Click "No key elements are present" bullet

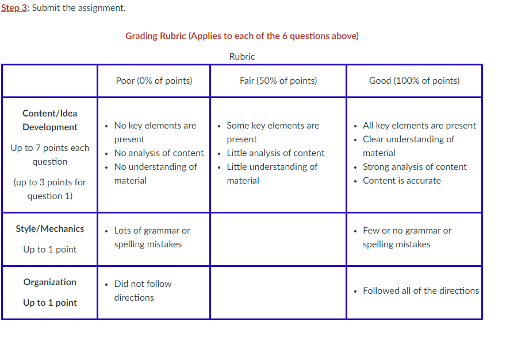point(155,132)
